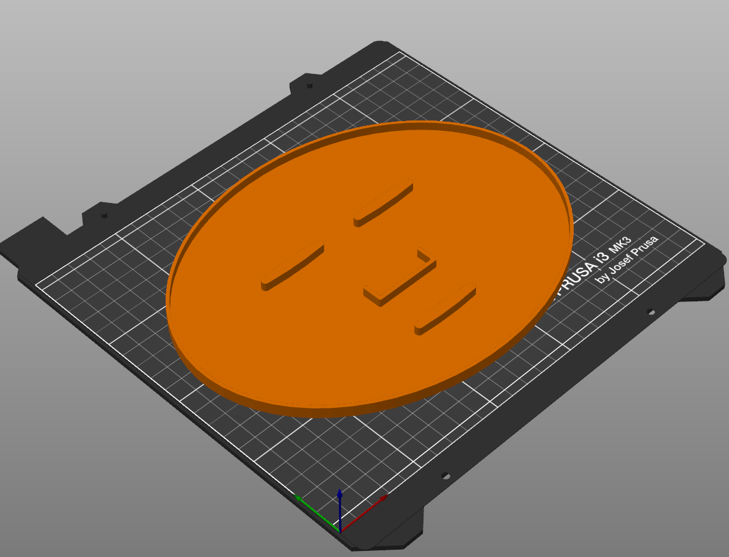
Task: Click the raised bar near the model's top
Action: (385, 202)
